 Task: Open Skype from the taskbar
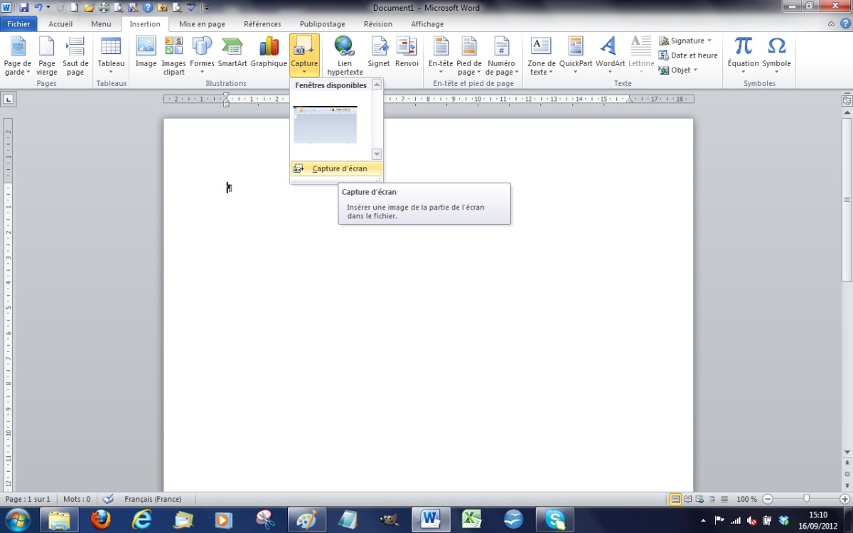(554, 519)
